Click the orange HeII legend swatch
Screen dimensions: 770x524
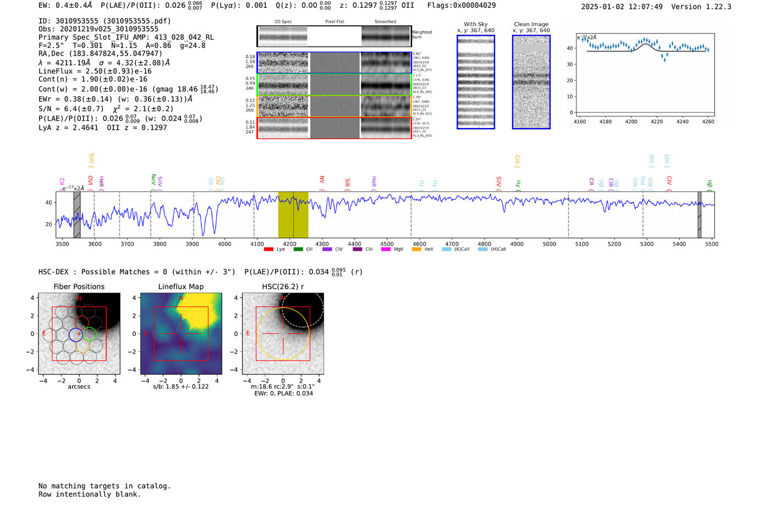(x=416, y=250)
